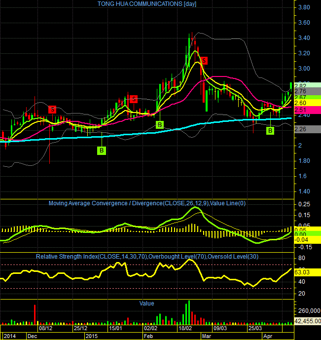Click the Relative Strength Index indicator title
321x340 pixels.
coord(147,257)
